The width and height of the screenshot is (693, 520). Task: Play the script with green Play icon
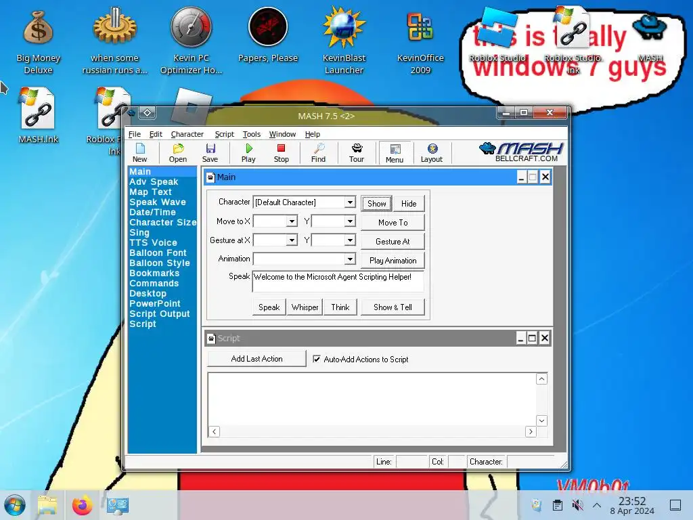pos(248,153)
